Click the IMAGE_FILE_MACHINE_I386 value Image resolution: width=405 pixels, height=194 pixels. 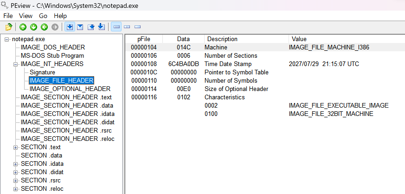[329, 47]
